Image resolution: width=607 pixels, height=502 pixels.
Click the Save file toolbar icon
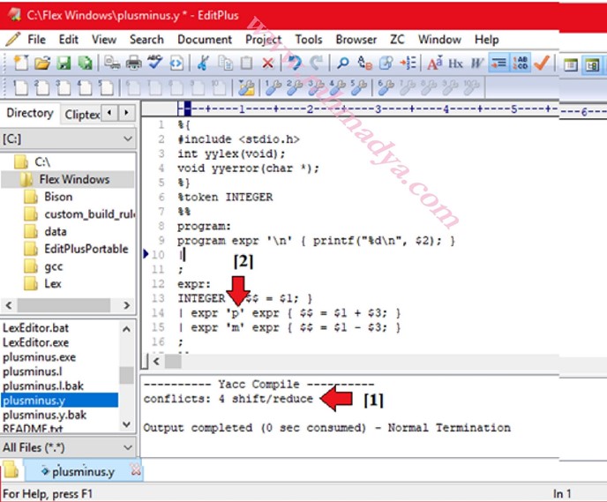coord(64,64)
